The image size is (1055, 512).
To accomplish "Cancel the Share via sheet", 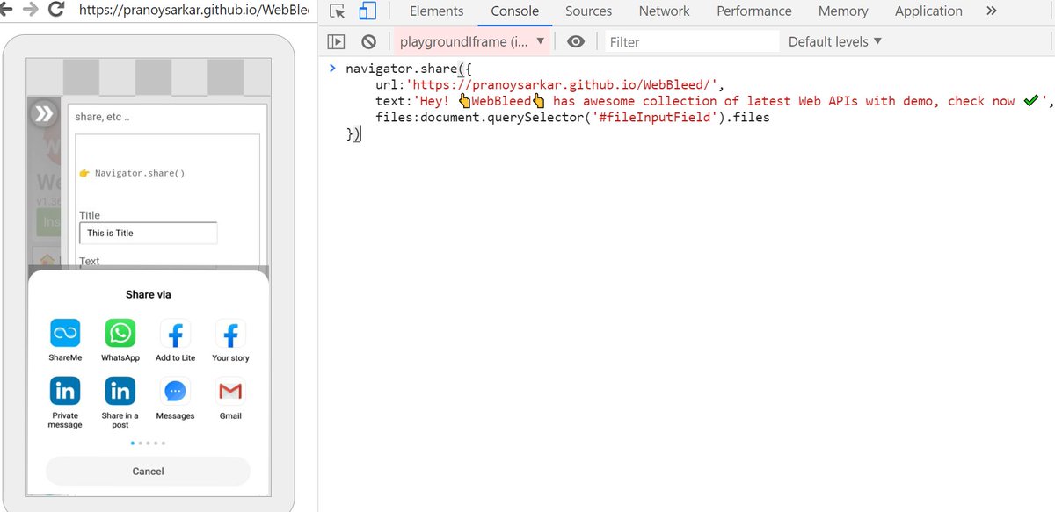I will [x=148, y=471].
